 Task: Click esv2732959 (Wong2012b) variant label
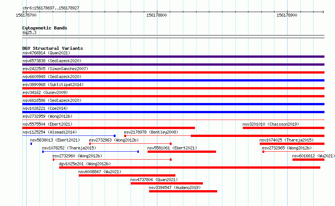click(x=47, y=116)
